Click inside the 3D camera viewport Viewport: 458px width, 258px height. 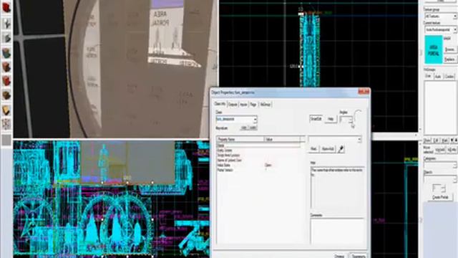pyautogui.click(x=115, y=69)
